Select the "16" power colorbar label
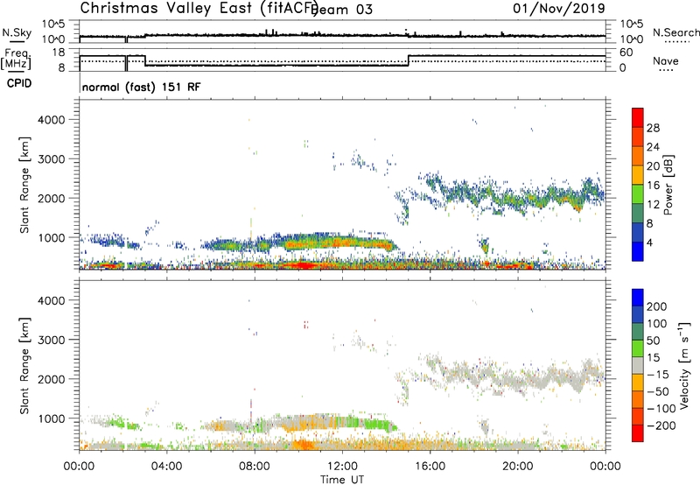This screenshot has height=485, width=700. point(653,186)
